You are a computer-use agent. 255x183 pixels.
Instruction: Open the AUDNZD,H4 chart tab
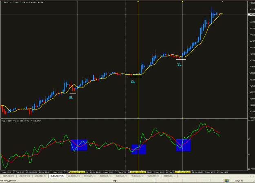169,176
